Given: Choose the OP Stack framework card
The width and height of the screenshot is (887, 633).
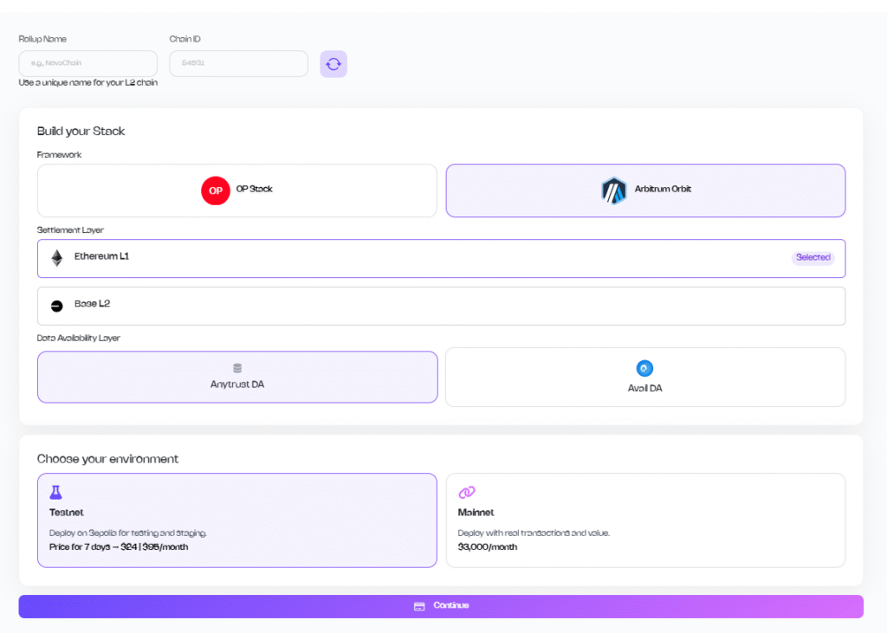Looking at the screenshot, I should tap(237, 191).
